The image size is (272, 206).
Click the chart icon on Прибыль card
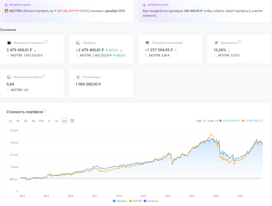pyautogui.click(x=78, y=42)
